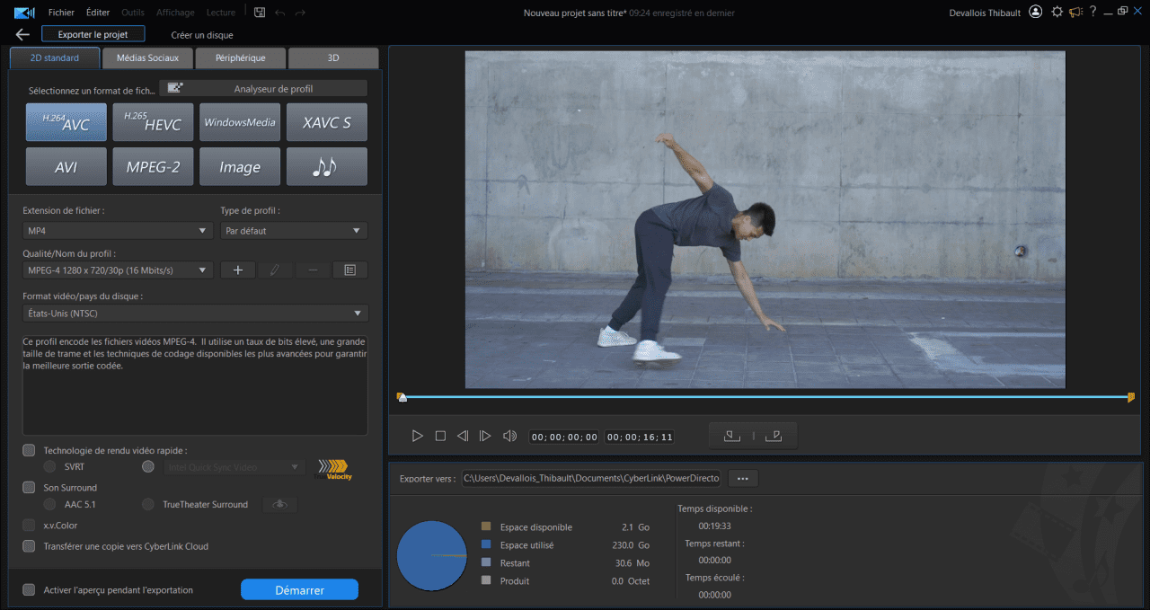
Task: Open the Fichier menu
Action: coord(60,12)
